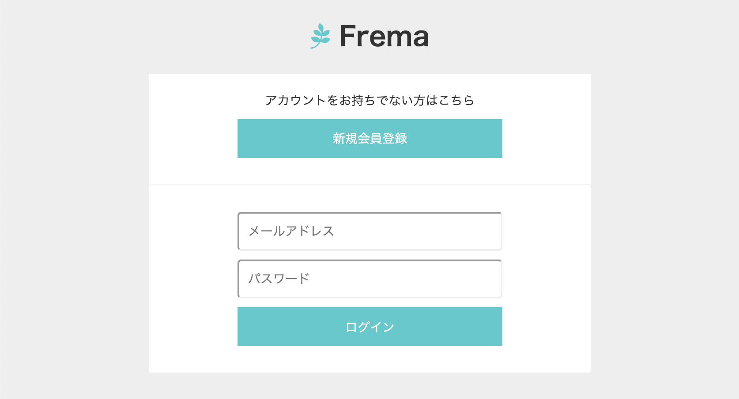The width and height of the screenshot is (739, 399).
Task: Go home via the Frema header logo
Action: (369, 36)
